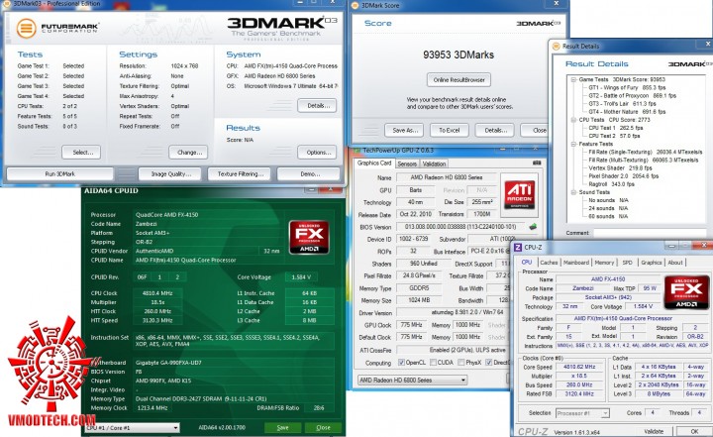This screenshot has height=437, width=713.
Task: Click the 93953 3DMarks score text
Action: pyautogui.click(x=458, y=55)
